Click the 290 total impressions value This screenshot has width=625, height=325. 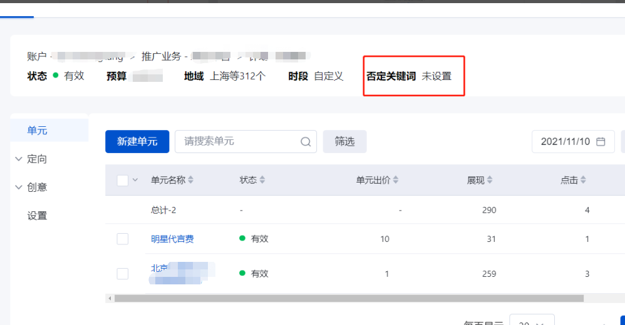tap(489, 210)
